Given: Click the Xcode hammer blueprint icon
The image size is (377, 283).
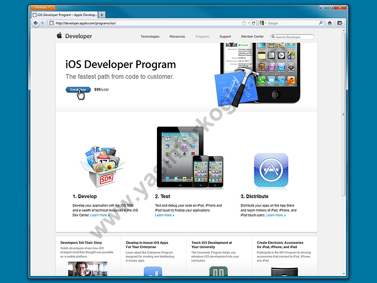Looking at the screenshot, I should point(237,88).
